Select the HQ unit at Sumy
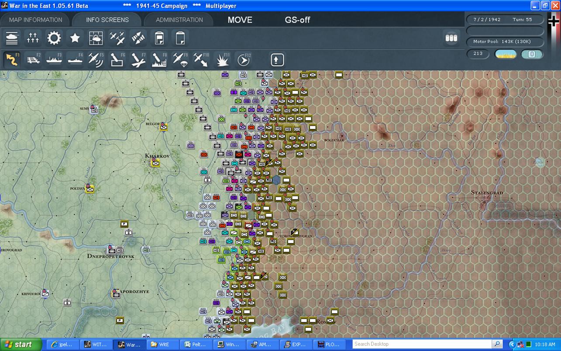The height and width of the screenshot is (351, 561). click(x=94, y=110)
